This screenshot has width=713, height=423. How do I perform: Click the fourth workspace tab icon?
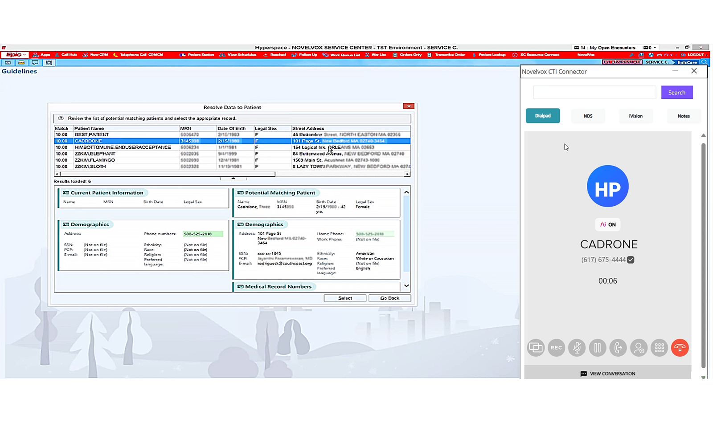[49, 63]
